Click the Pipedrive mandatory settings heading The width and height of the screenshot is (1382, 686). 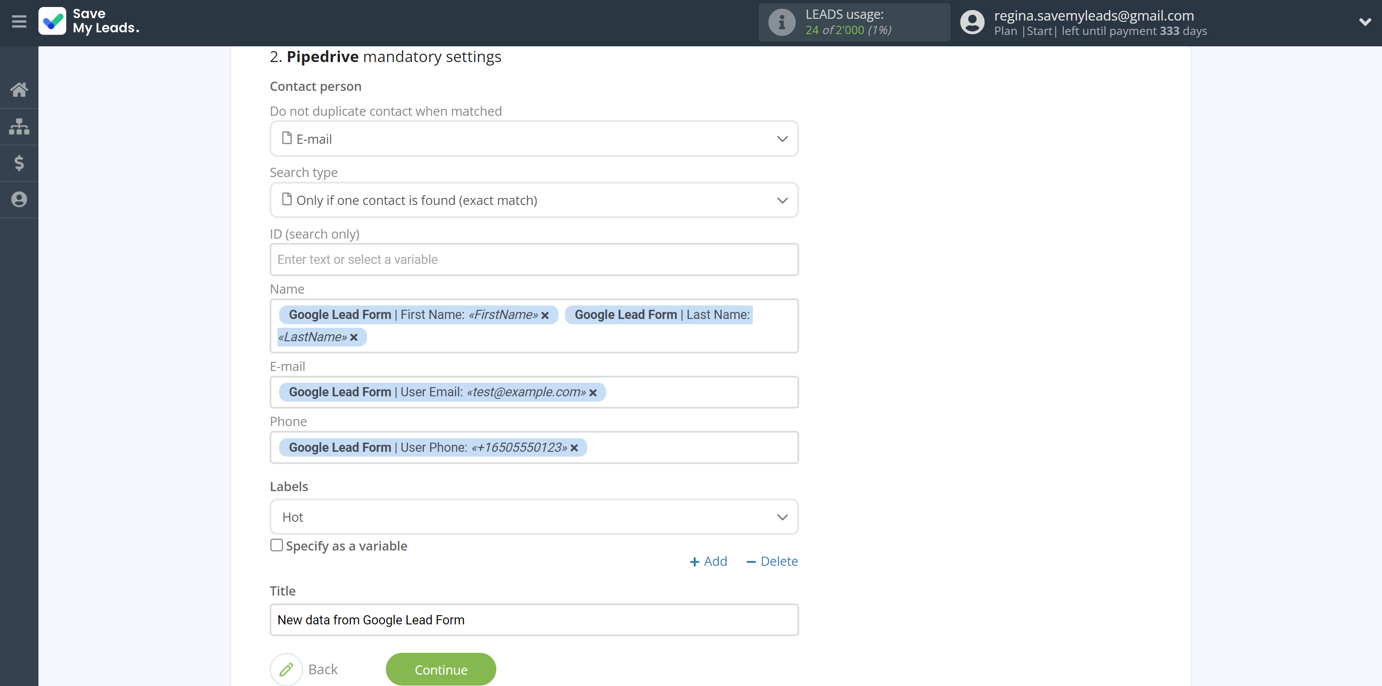coord(385,57)
